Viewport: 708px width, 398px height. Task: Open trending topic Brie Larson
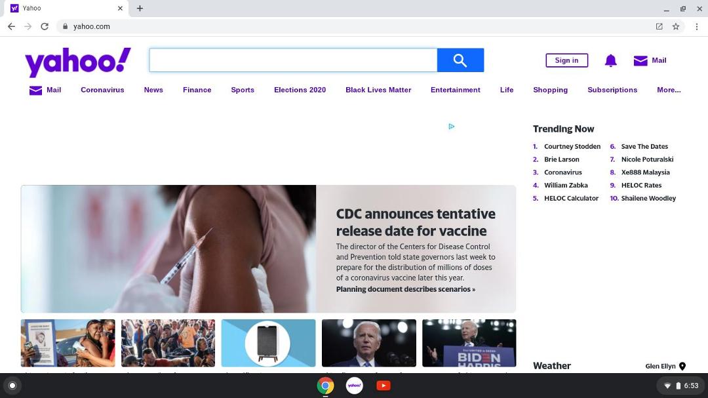click(561, 159)
